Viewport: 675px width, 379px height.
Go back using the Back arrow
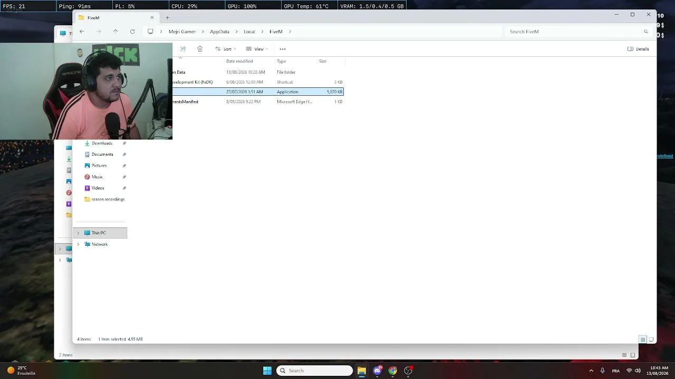tap(82, 32)
